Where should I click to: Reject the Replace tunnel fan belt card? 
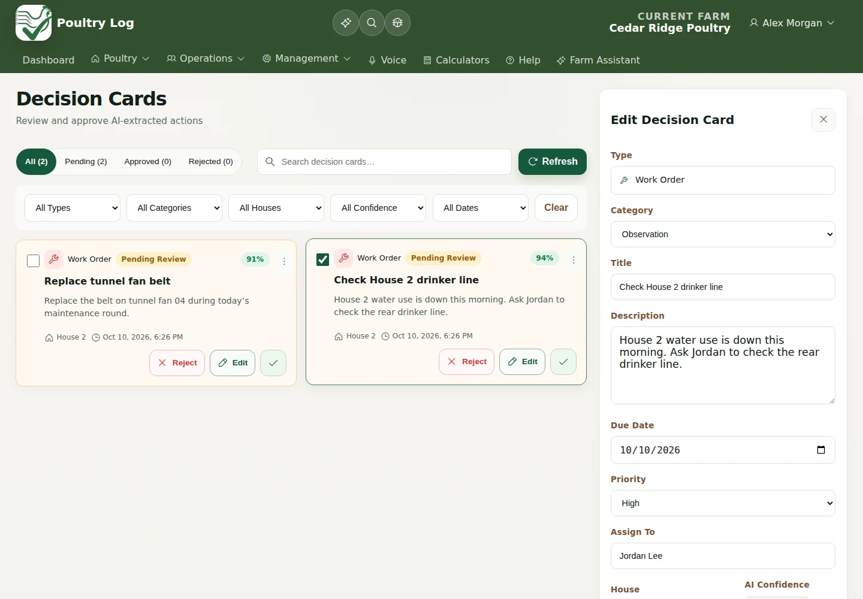(x=177, y=363)
